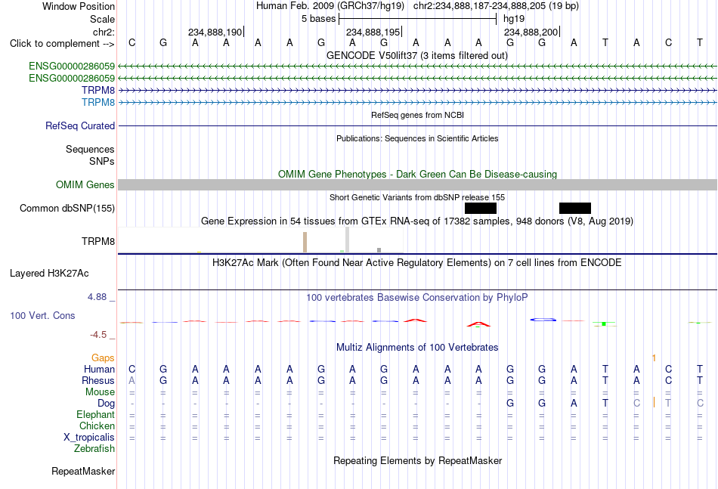
Task: Click the Rhesus species label
Action: pyautogui.click(x=98, y=380)
